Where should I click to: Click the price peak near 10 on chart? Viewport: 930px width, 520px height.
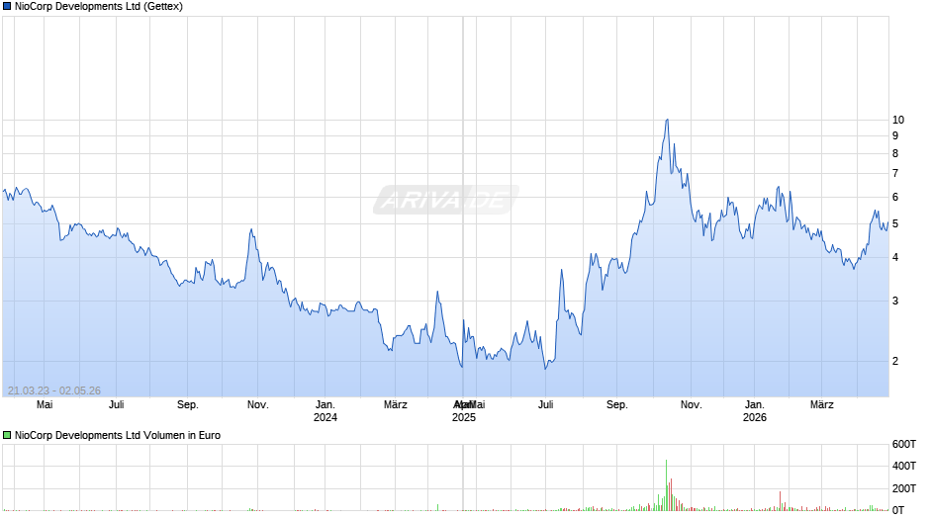pyautogui.click(x=667, y=121)
